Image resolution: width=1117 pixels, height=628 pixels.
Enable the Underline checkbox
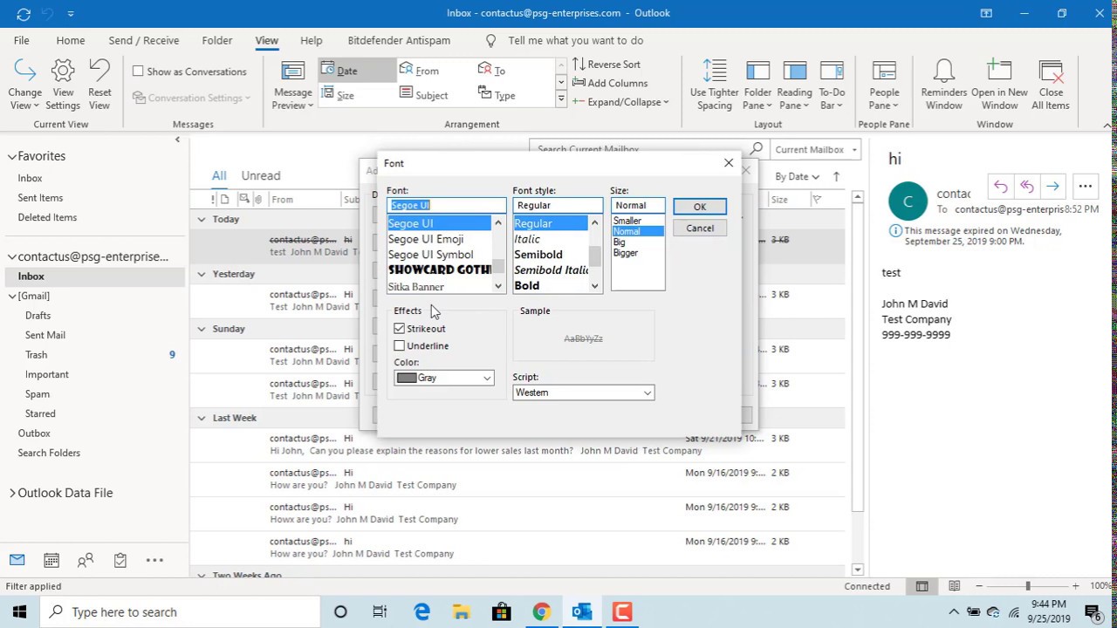400,346
